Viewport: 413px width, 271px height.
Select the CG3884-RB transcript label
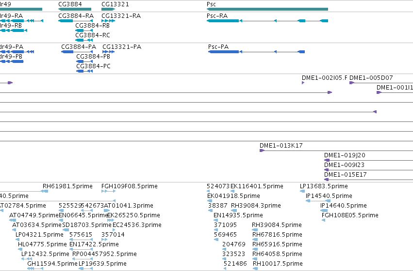click(92, 26)
